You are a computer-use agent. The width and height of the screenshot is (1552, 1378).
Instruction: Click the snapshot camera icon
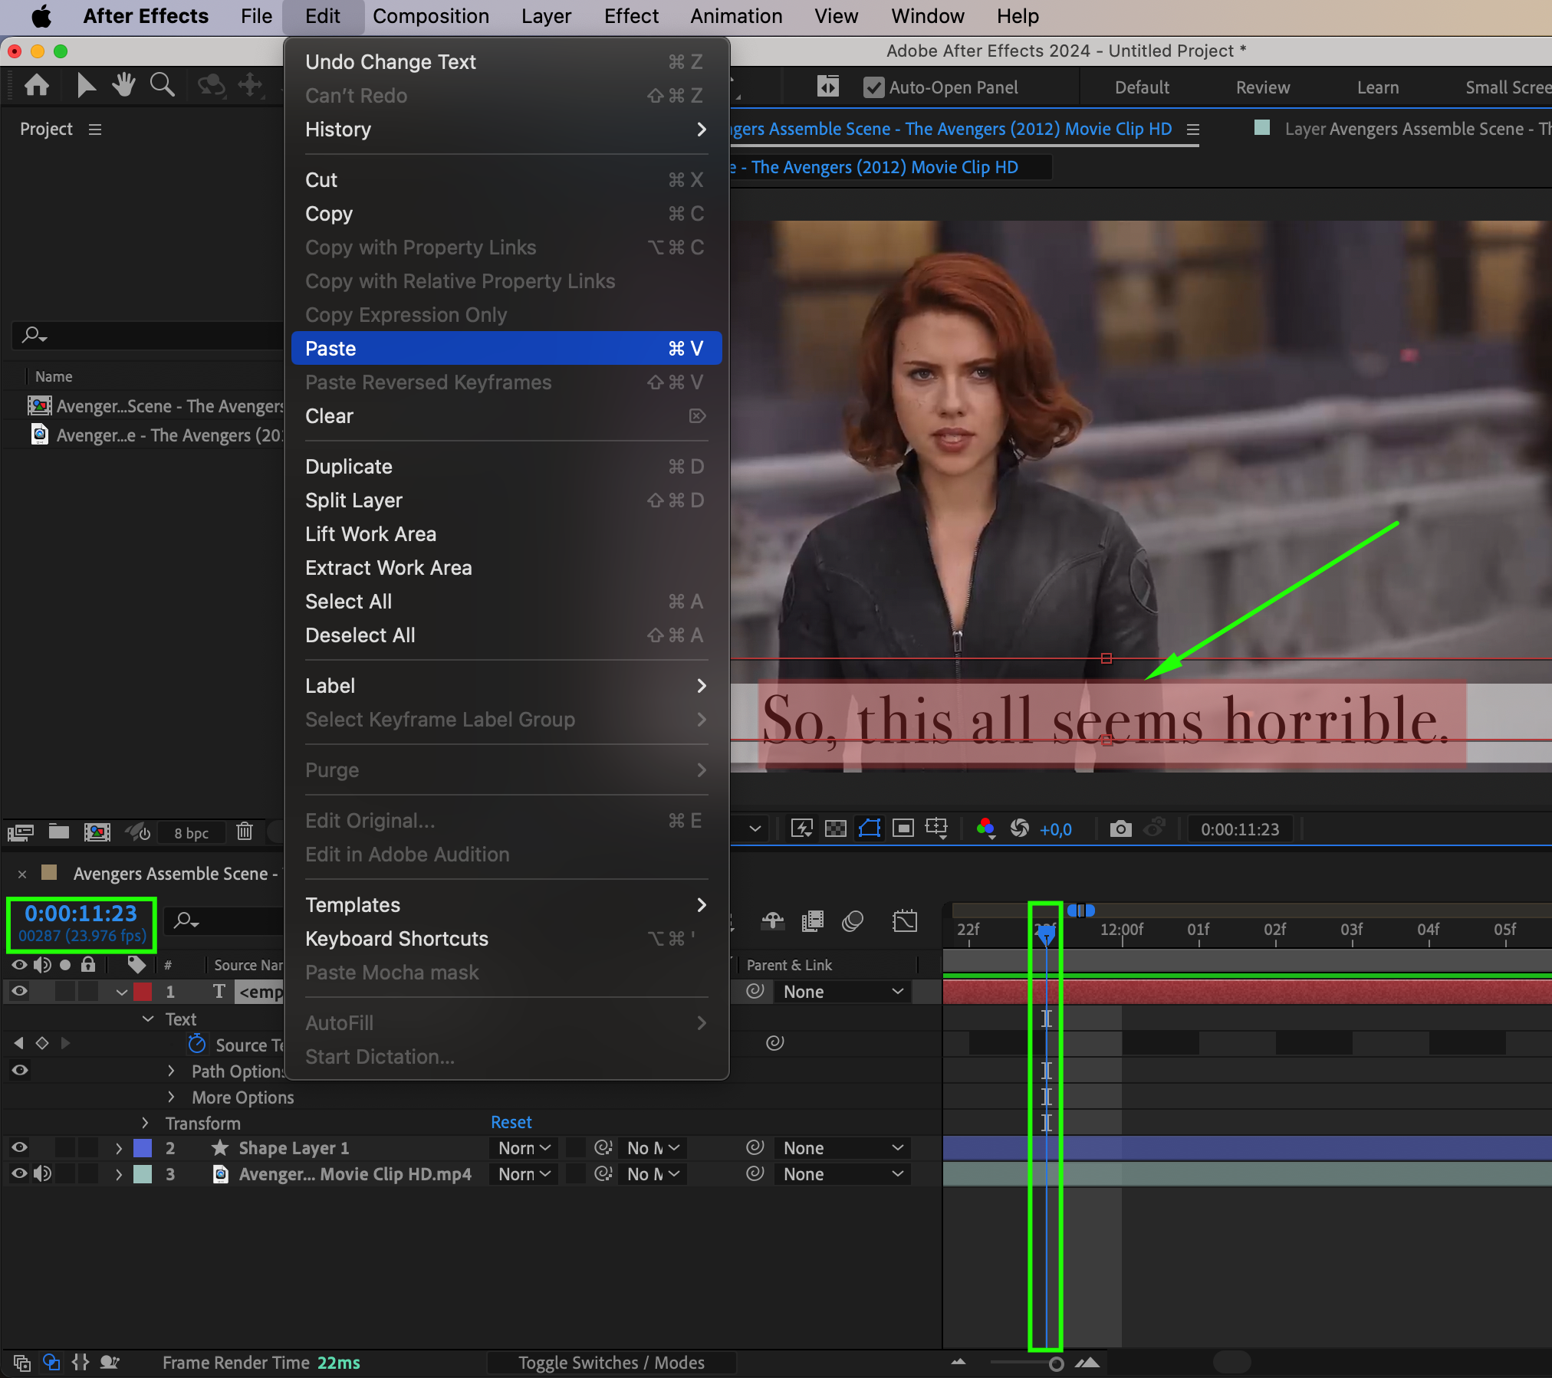[x=1120, y=828]
